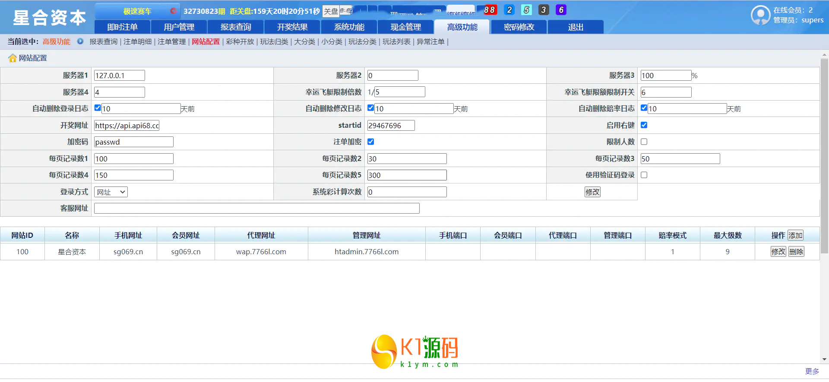Go to 报表查询 main tab
This screenshot has width=829, height=382.
pyautogui.click(x=236, y=27)
